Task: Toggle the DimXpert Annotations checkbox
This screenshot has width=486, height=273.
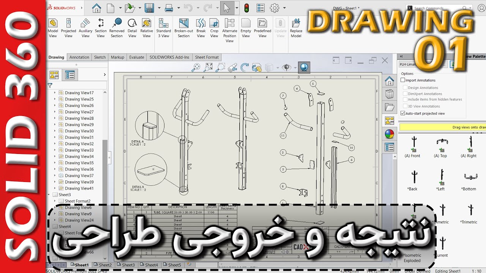Action: point(405,94)
